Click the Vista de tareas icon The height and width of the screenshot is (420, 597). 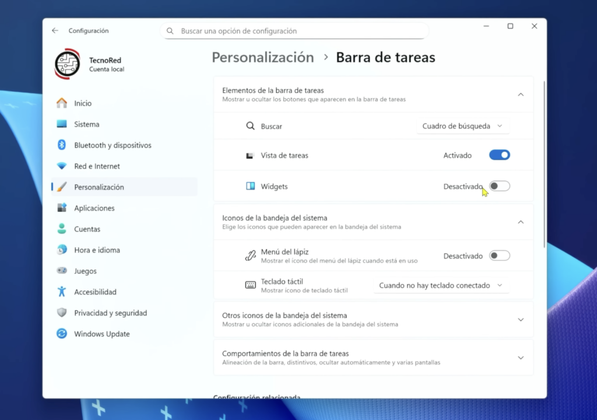pos(250,156)
